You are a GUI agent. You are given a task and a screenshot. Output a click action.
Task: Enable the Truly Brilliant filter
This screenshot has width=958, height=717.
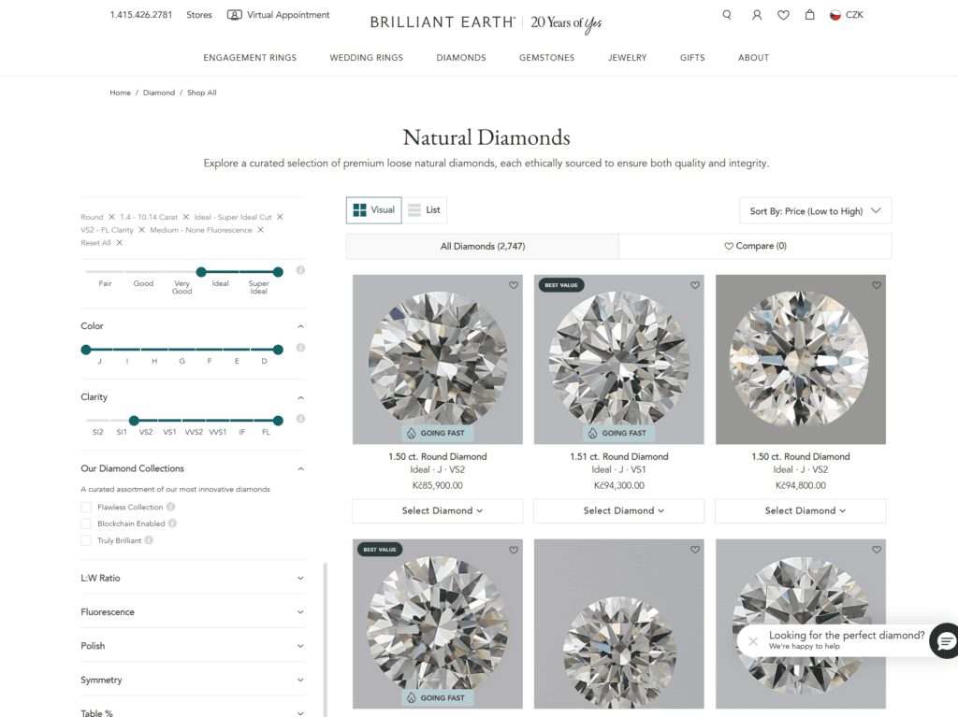point(86,540)
